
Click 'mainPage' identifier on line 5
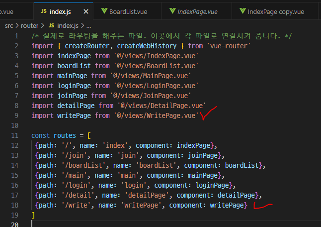click(72, 76)
